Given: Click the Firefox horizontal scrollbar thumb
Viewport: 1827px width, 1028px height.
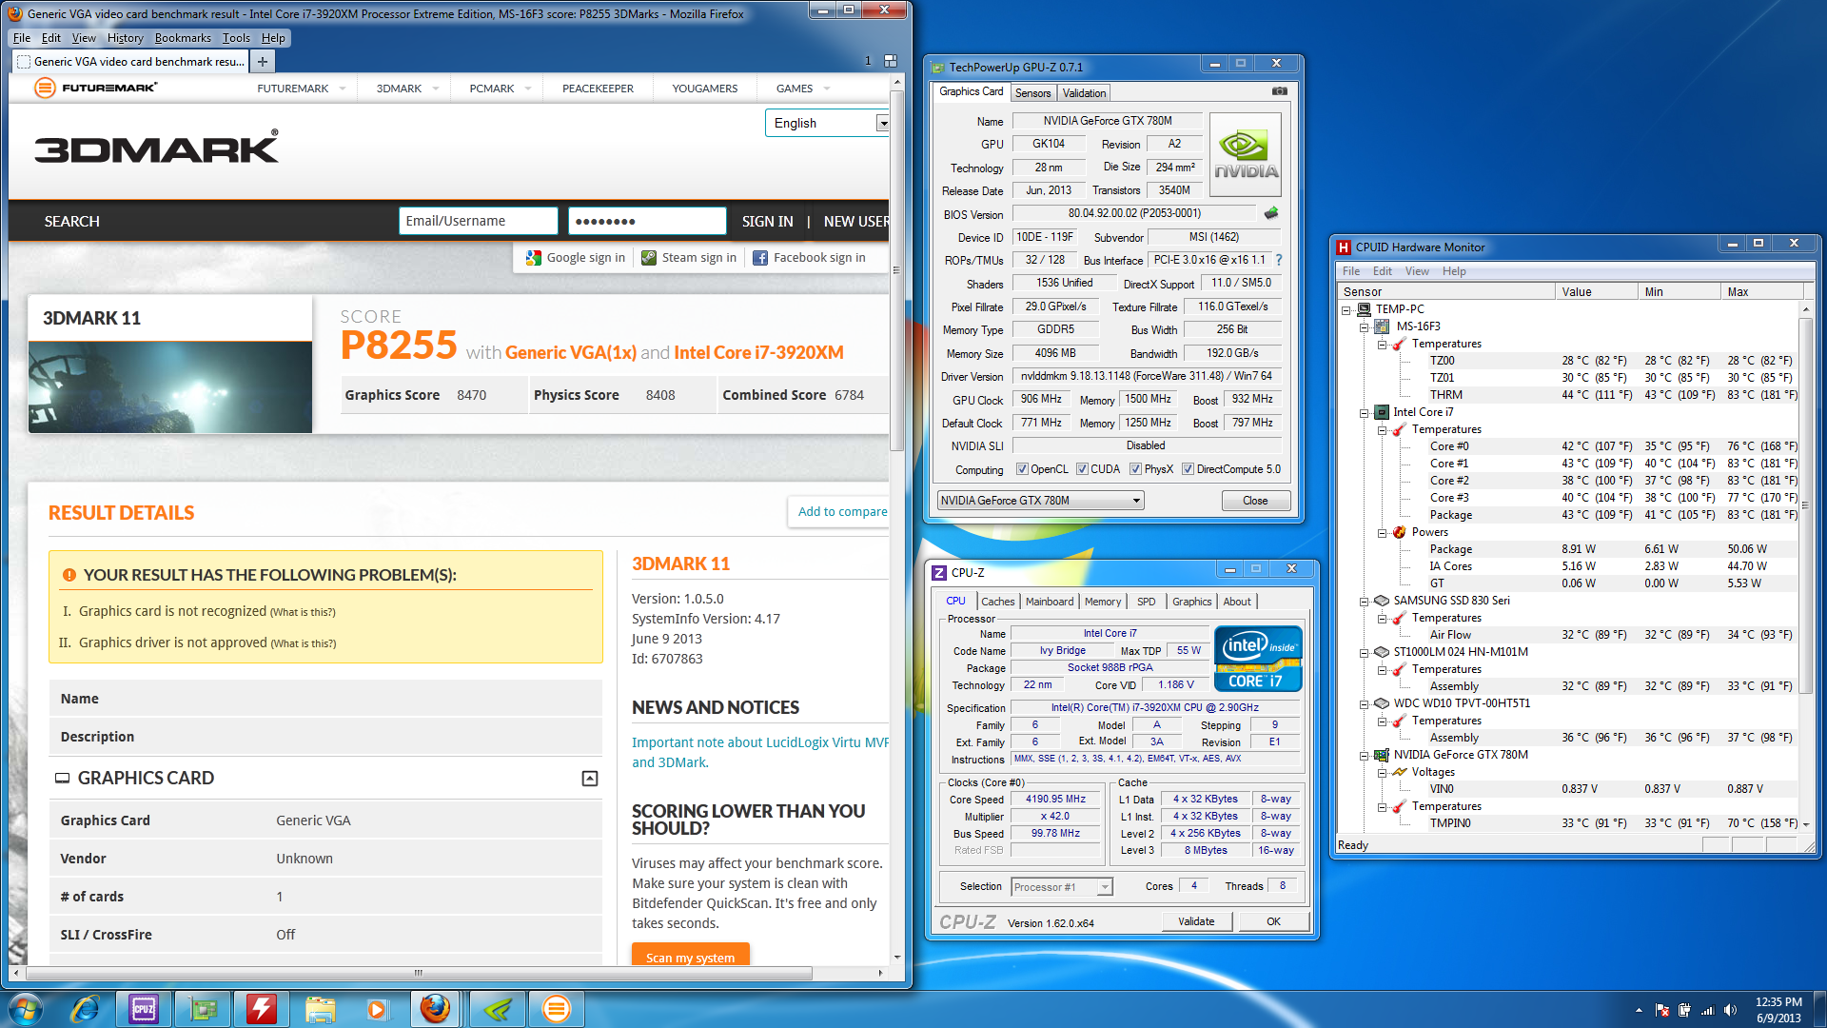Looking at the screenshot, I should click(x=418, y=973).
